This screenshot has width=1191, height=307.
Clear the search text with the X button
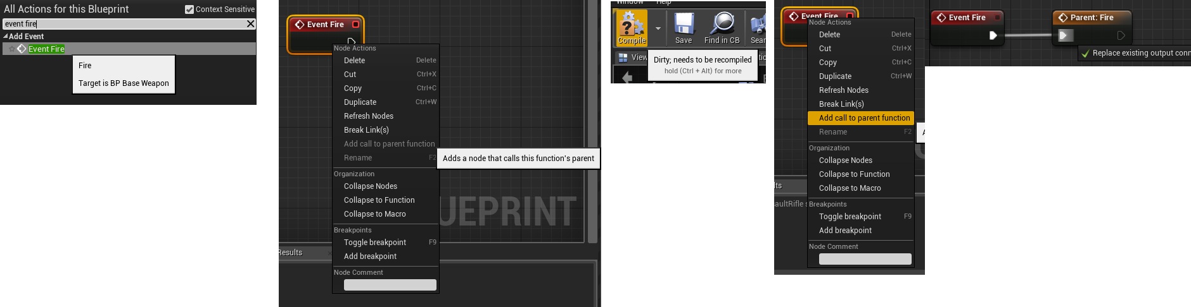pos(250,24)
